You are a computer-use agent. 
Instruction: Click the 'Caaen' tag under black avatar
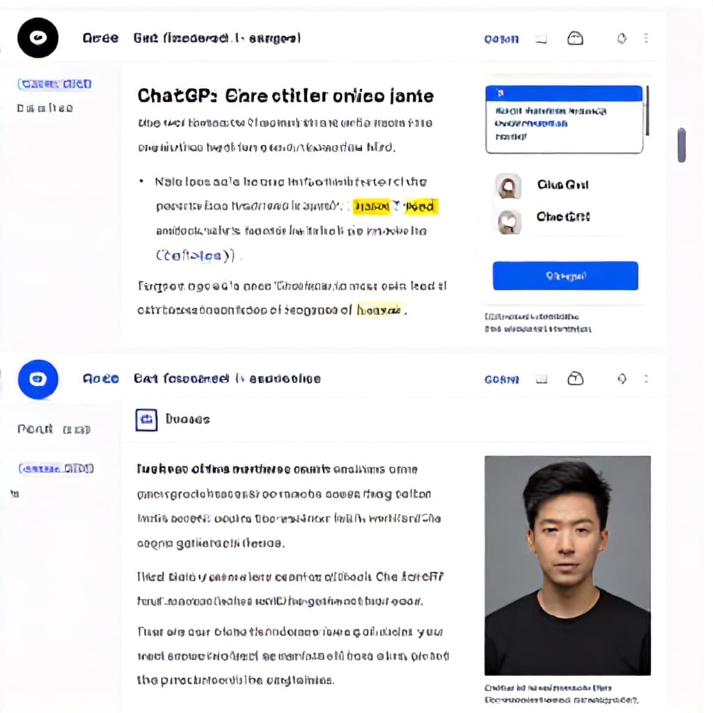click(54, 84)
